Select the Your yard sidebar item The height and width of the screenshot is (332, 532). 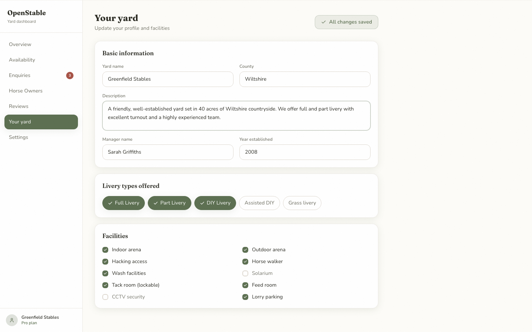pyautogui.click(x=41, y=122)
